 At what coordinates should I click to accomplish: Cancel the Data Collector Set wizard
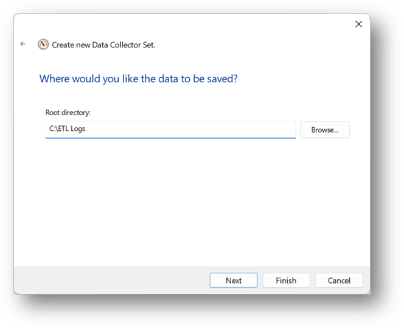point(339,281)
